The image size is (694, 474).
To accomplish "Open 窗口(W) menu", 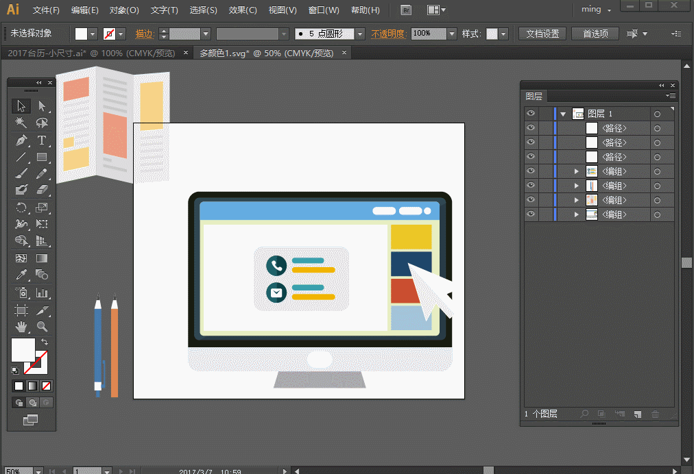I will tap(324, 10).
